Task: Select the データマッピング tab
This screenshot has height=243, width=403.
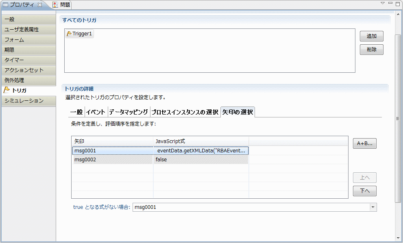Action: tap(129, 112)
